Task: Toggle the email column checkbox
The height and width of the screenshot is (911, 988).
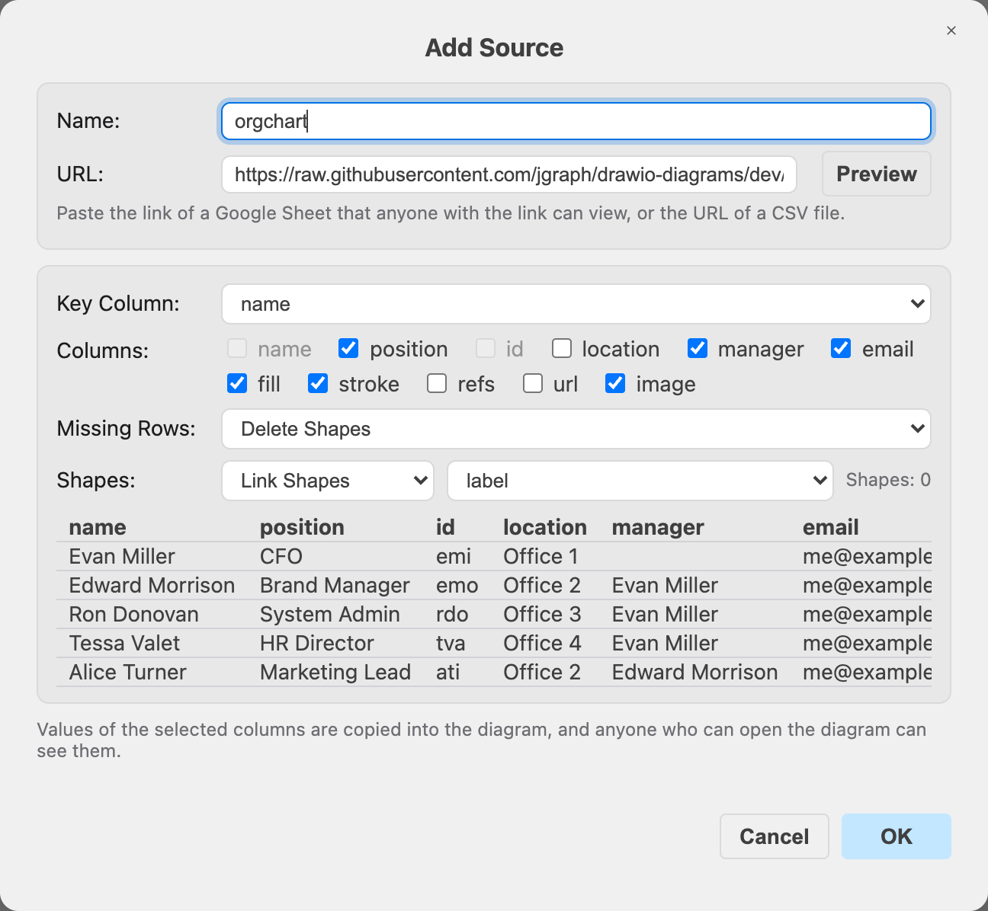Action: coord(841,349)
